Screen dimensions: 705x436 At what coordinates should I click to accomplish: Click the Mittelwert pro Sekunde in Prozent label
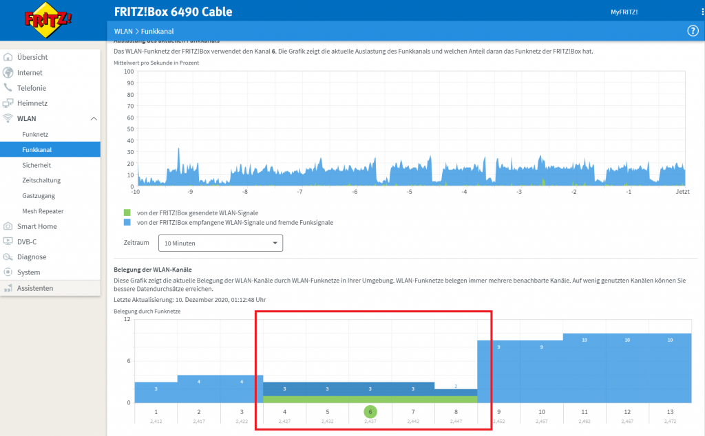click(x=156, y=63)
